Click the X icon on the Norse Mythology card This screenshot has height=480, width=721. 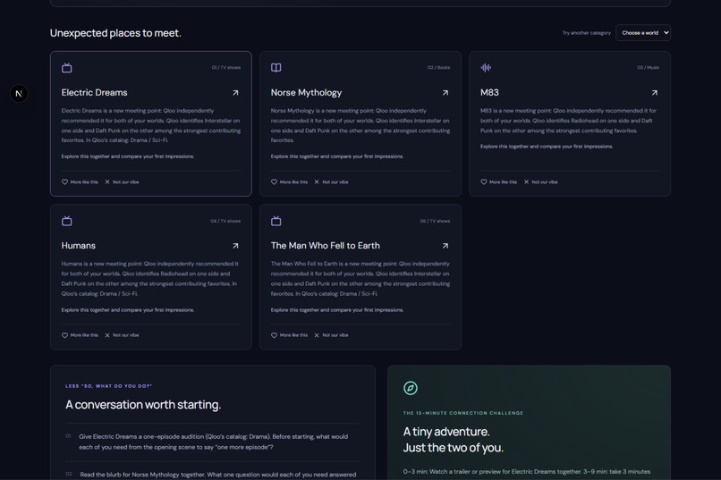[317, 181]
